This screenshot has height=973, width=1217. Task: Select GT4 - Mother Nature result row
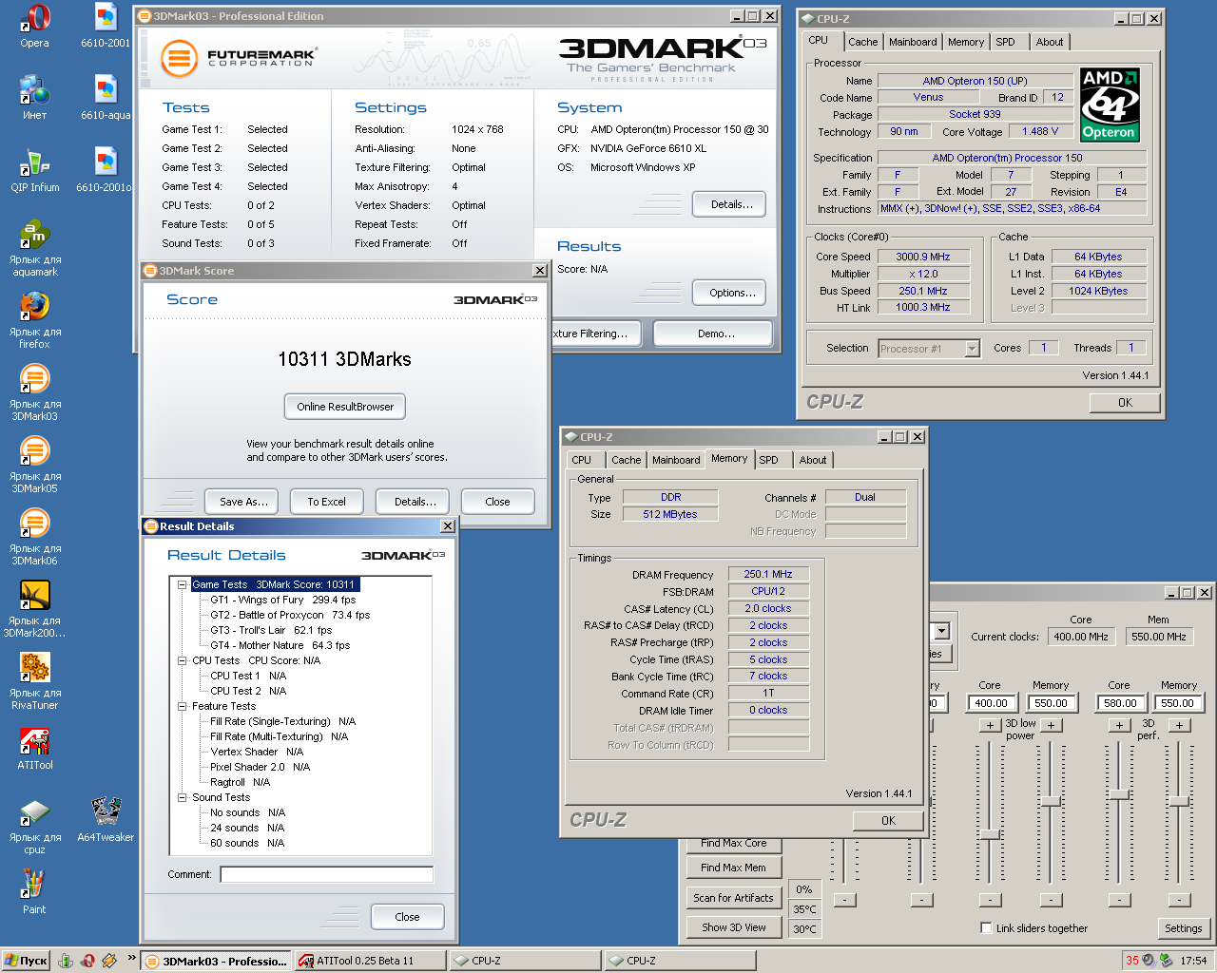tap(280, 645)
